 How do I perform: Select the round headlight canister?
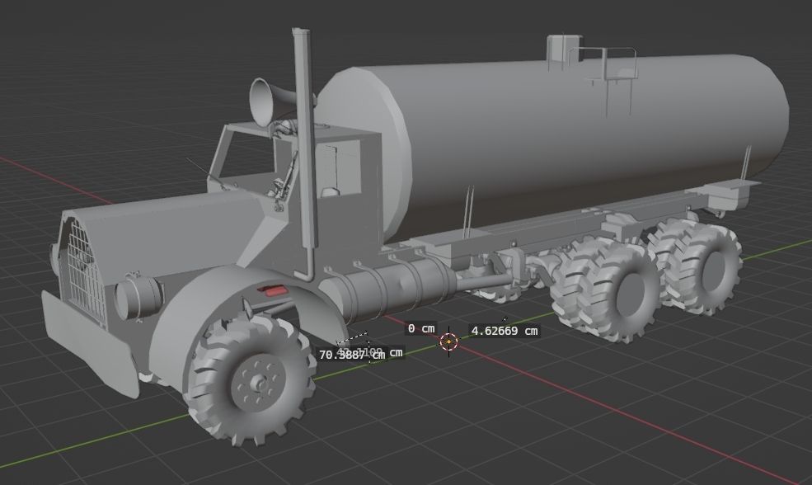pos(138,298)
